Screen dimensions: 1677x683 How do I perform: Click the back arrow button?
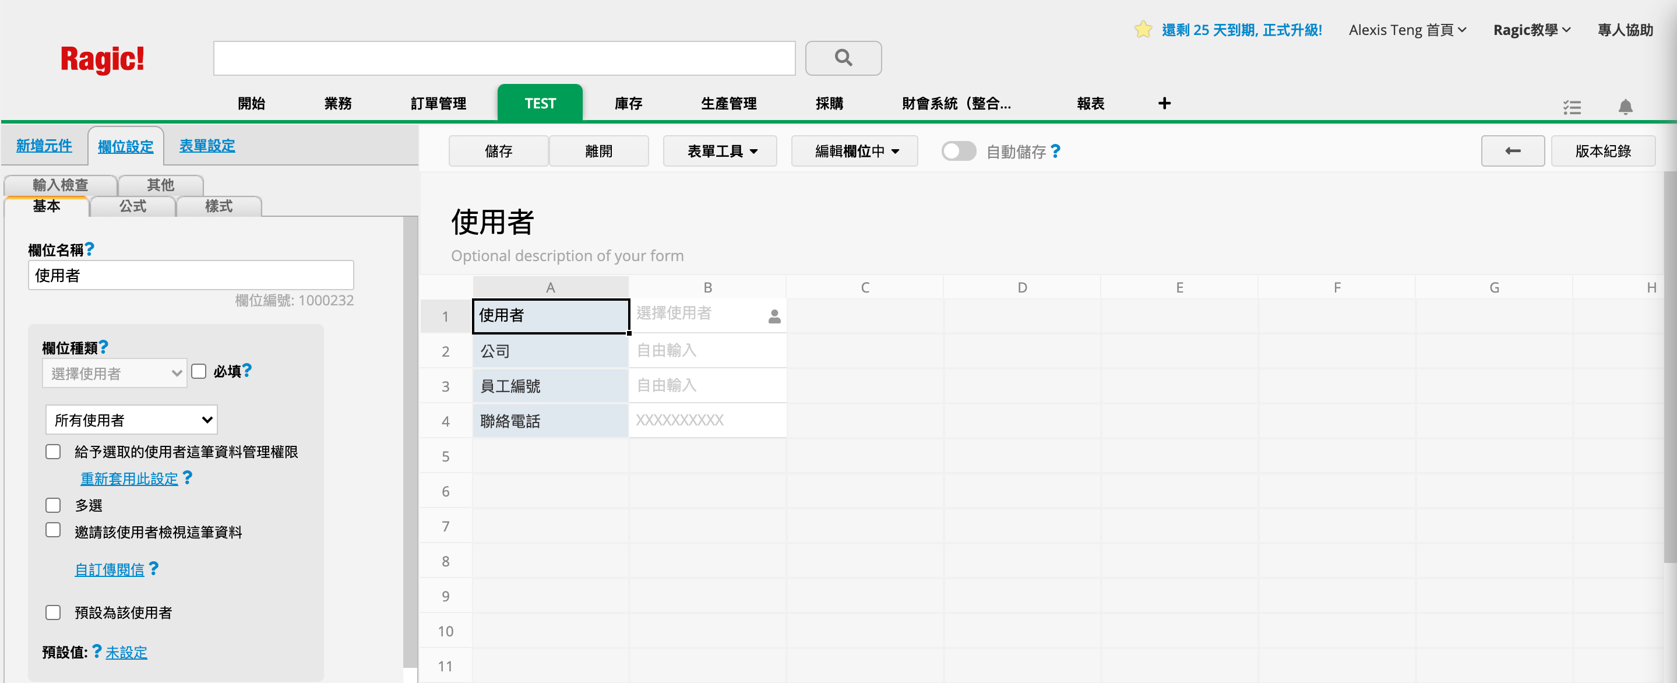point(1512,151)
